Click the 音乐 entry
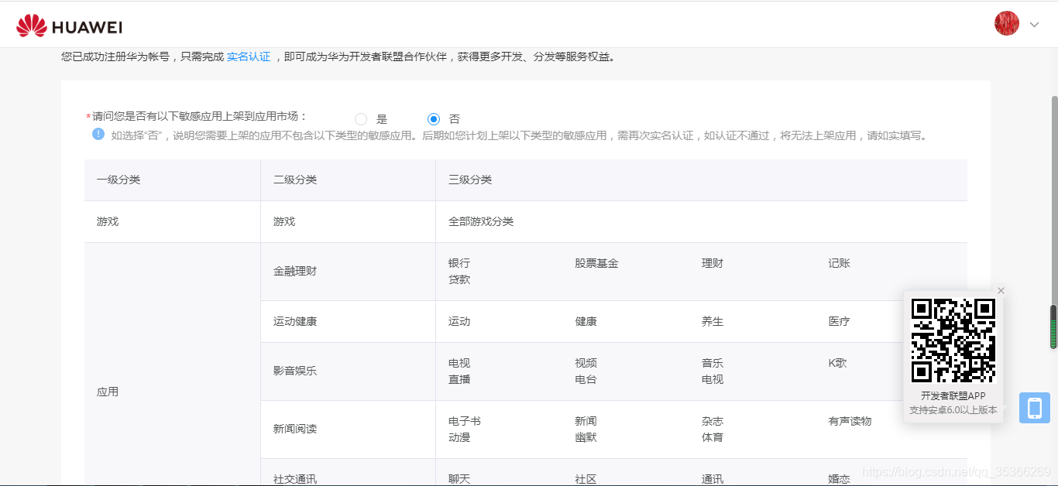The width and height of the screenshot is (1058, 486). 713,363
